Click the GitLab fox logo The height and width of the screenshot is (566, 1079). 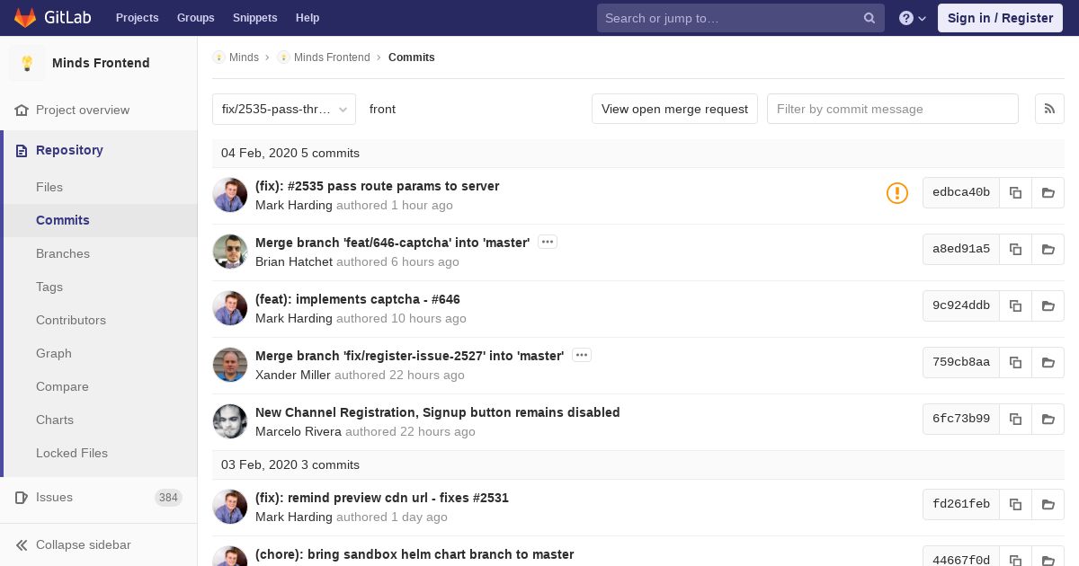pyautogui.click(x=25, y=17)
